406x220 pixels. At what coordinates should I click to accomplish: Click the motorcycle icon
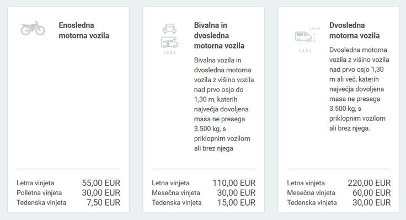33,28
